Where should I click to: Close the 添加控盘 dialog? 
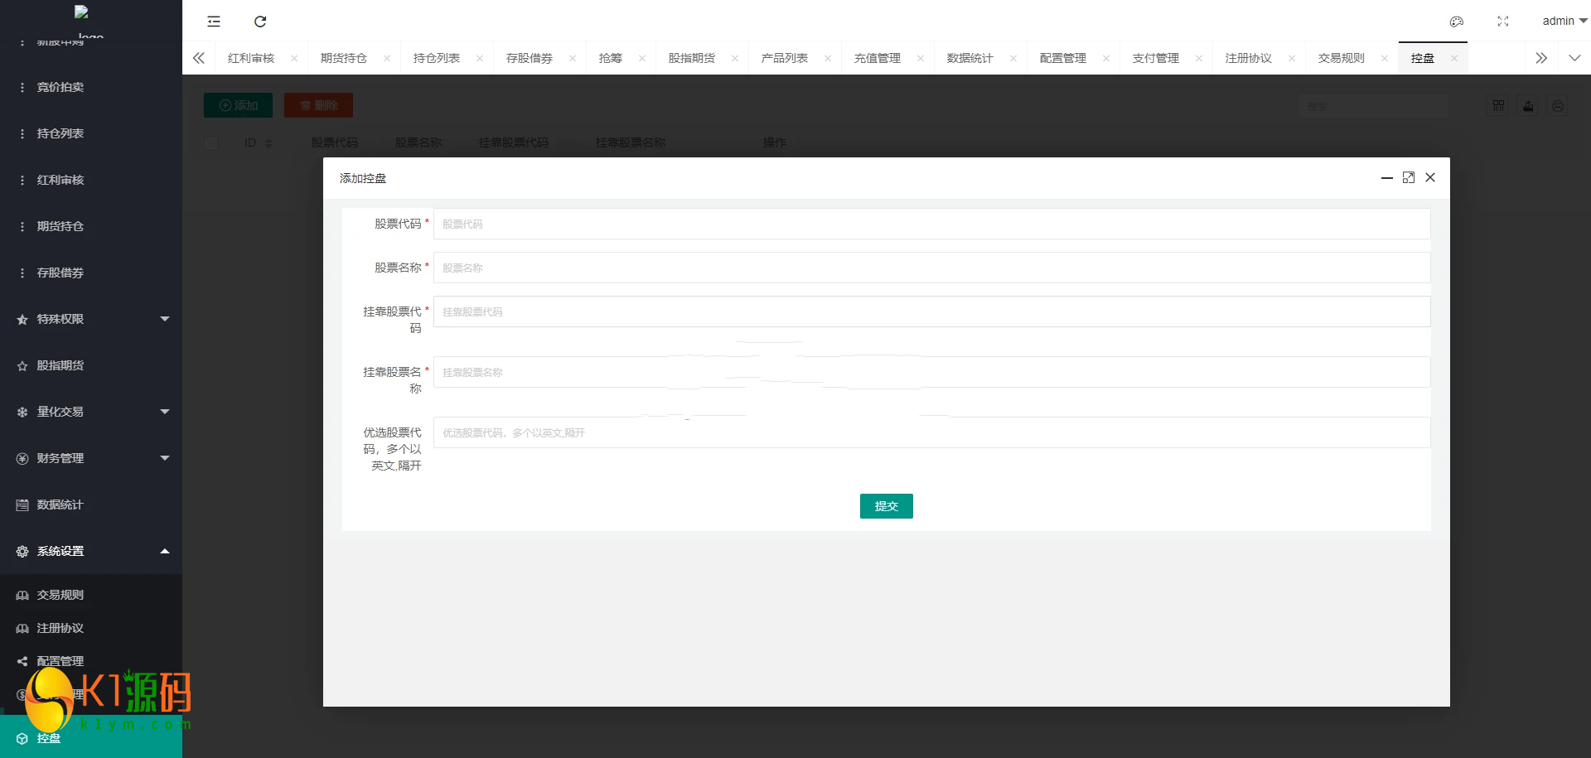(x=1430, y=178)
